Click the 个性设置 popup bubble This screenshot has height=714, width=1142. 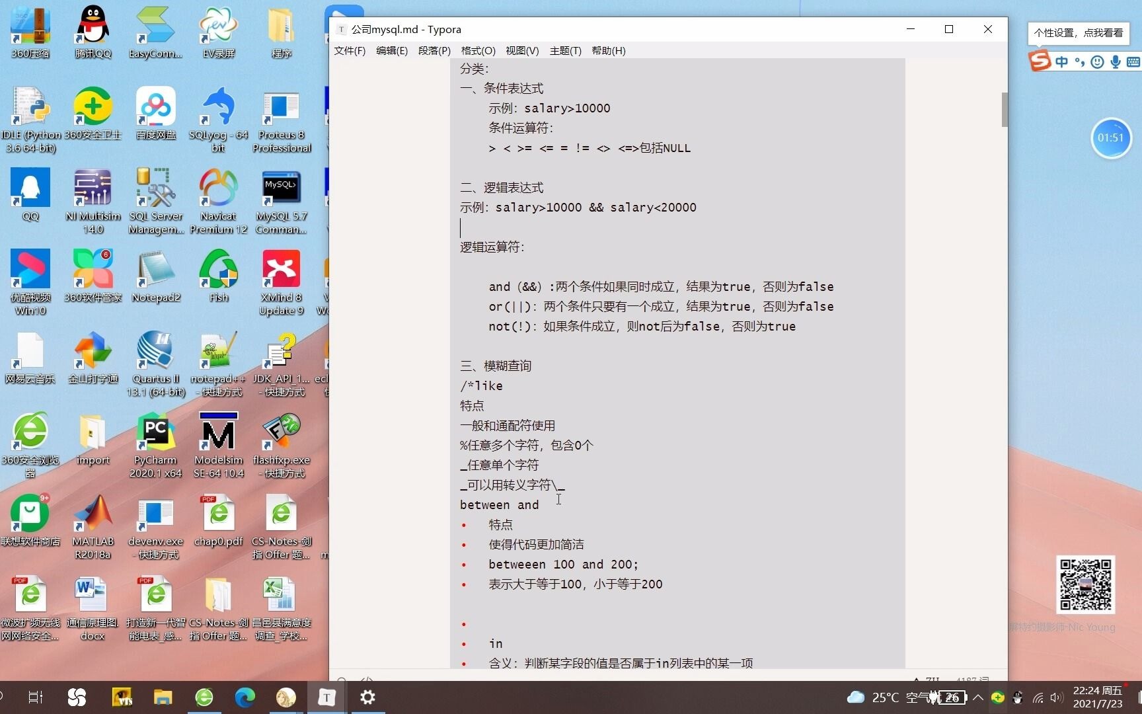point(1078,32)
